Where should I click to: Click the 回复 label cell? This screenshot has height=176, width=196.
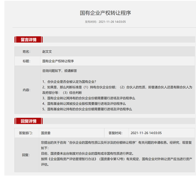pos(27,155)
